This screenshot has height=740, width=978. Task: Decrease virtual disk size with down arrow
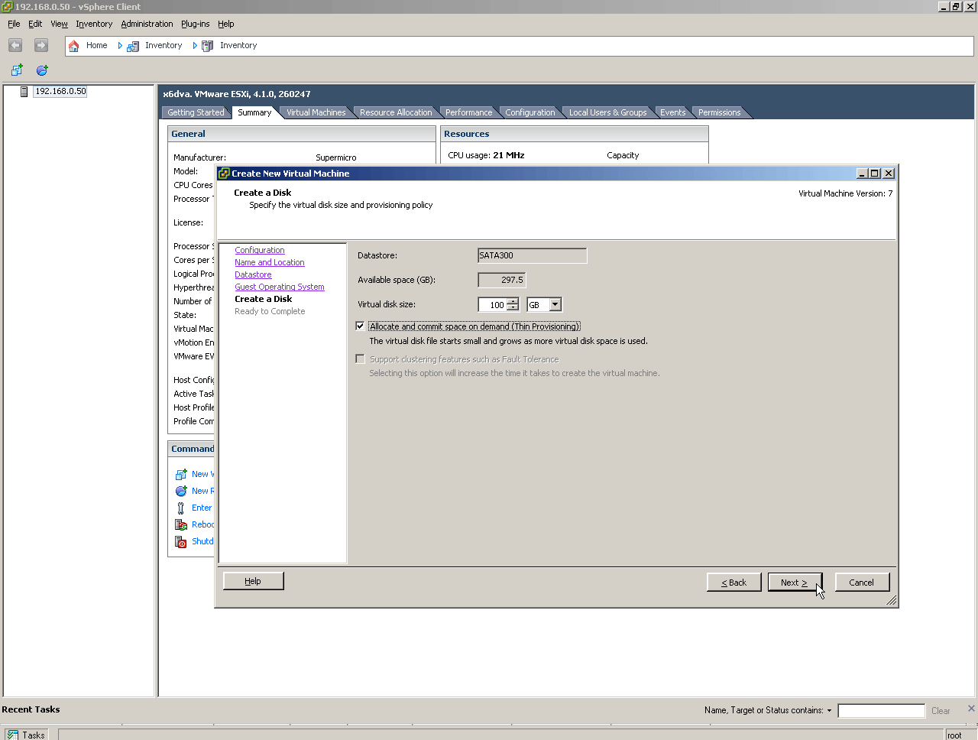point(513,308)
